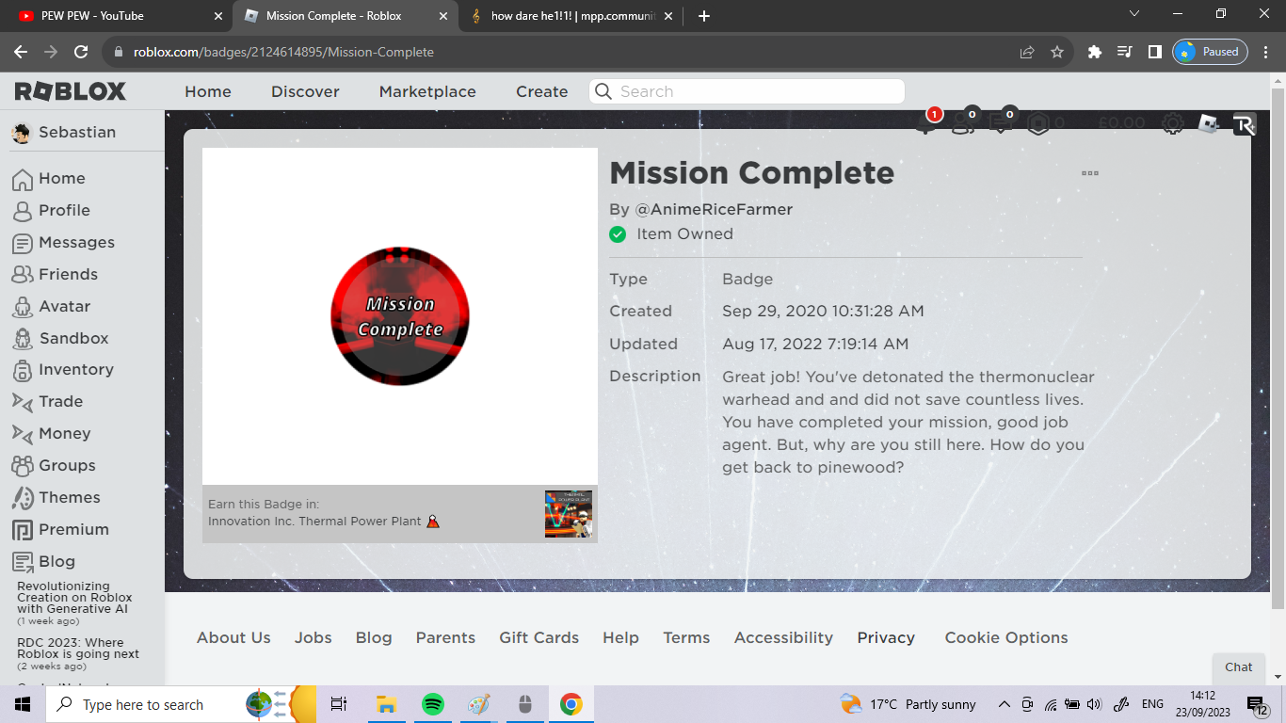Image resolution: width=1286 pixels, height=723 pixels.
Task: Open the notifications bell icon
Action: coord(926,123)
